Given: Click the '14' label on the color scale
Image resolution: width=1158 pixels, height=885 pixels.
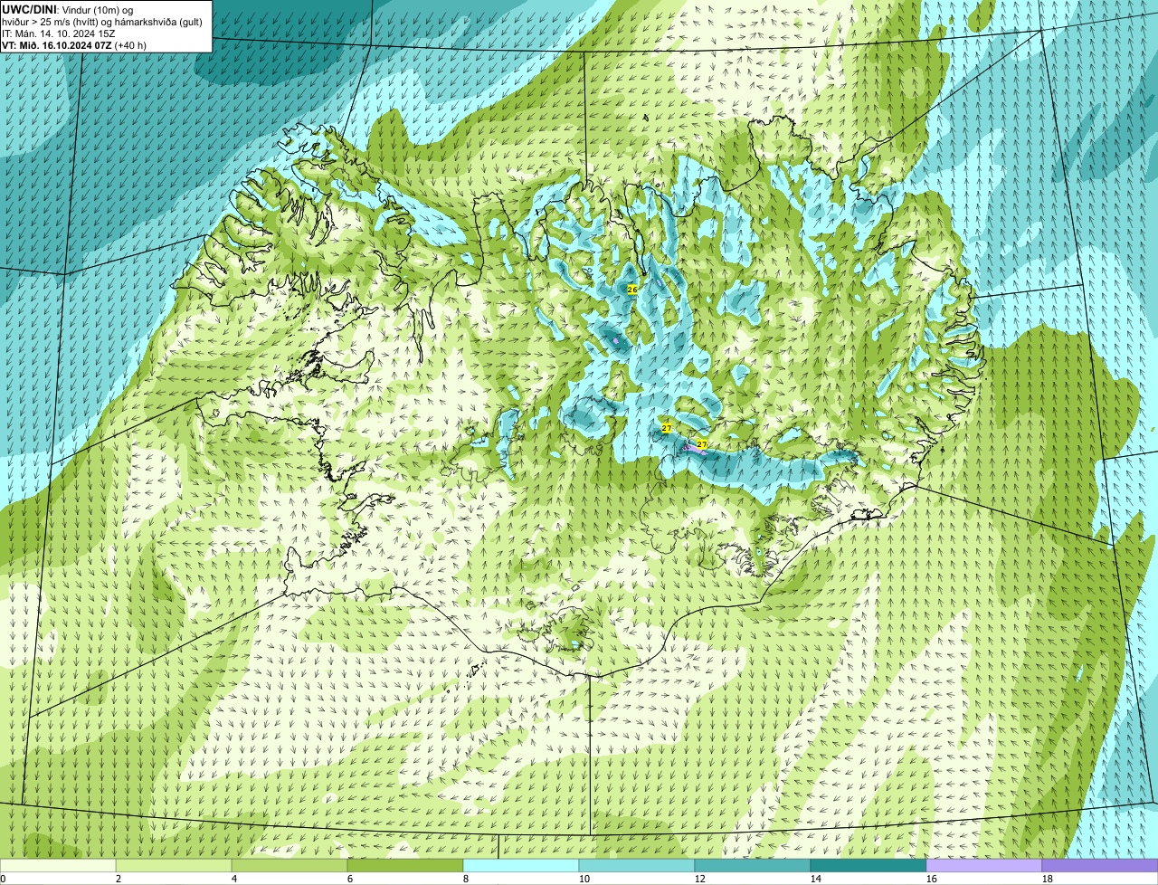Looking at the screenshot, I should tap(816, 879).
